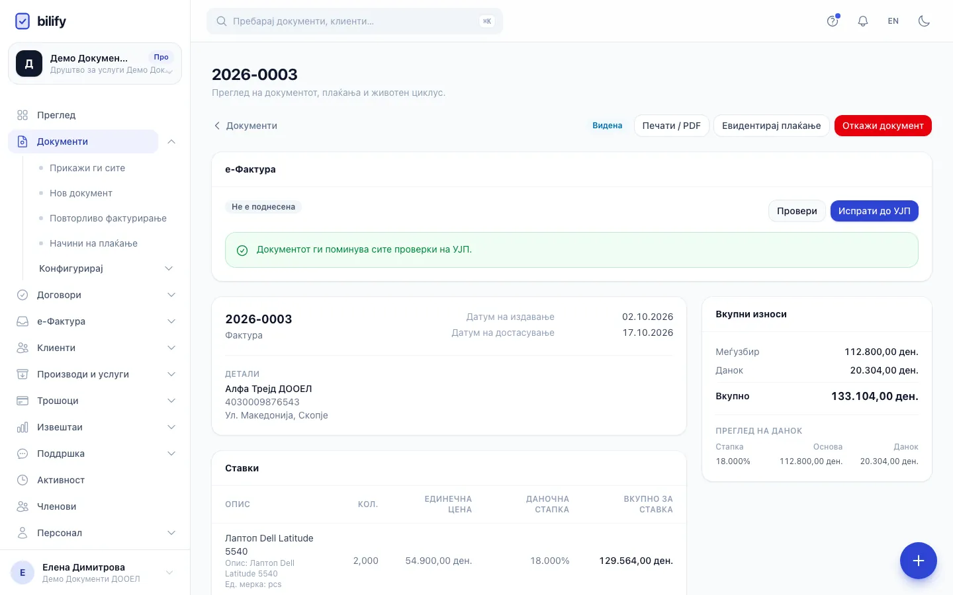Click the Активност clock icon
Image resolution: width=953 pixels, height=595 pixels.
coord(23,480)
